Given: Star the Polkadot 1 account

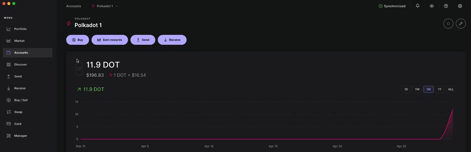Looking at the screenshot, I should pyautogui.click(x=448, y=23).
